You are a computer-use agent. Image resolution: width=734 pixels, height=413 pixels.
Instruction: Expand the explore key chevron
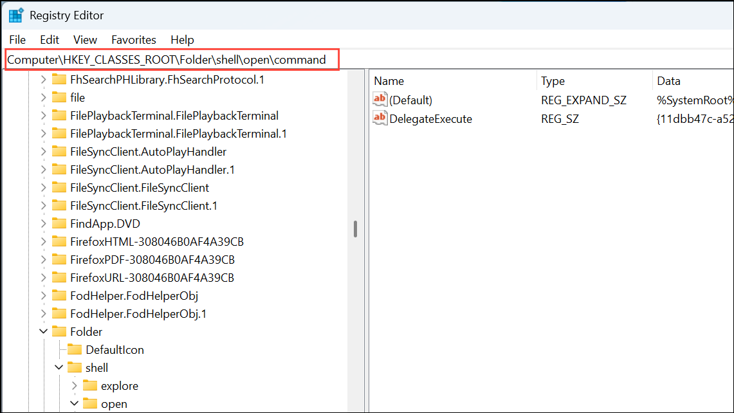(x=75, y=386)
